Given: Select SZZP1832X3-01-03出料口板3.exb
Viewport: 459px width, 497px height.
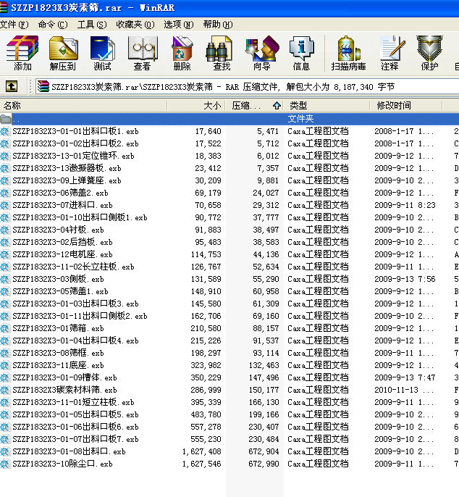Looking at the screenshot, I should click(75, 304).
